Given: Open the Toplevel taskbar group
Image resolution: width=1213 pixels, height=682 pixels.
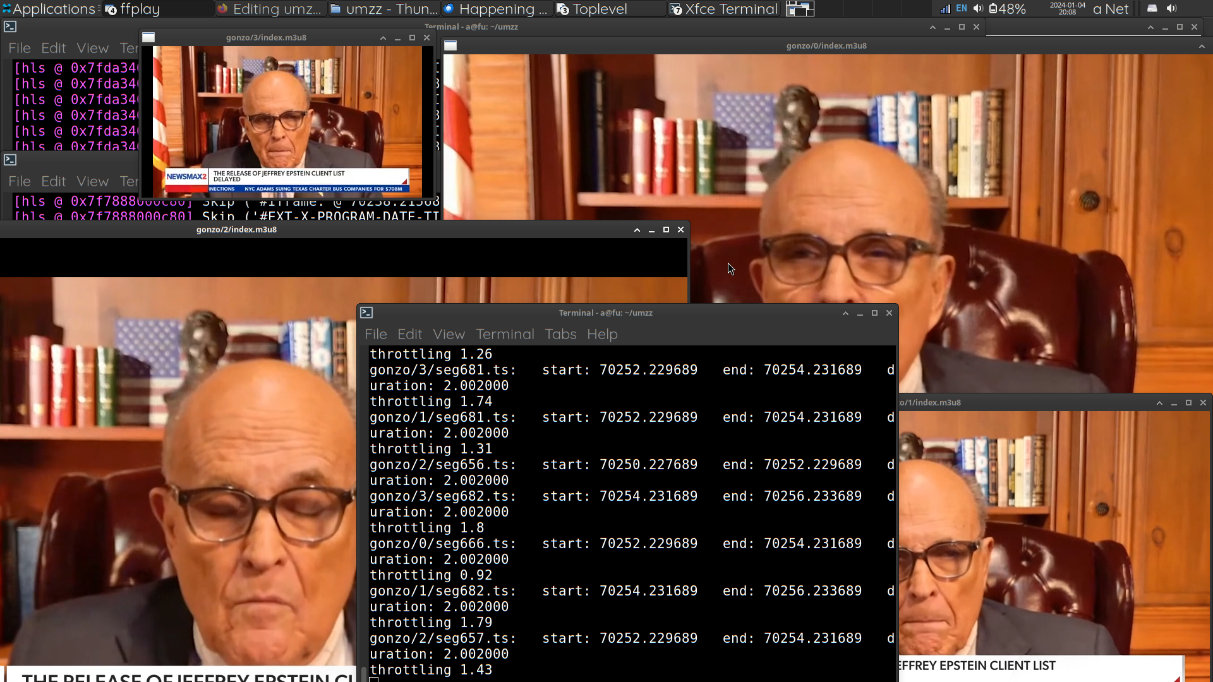Looking at the screenshot, I should (610, 9).
